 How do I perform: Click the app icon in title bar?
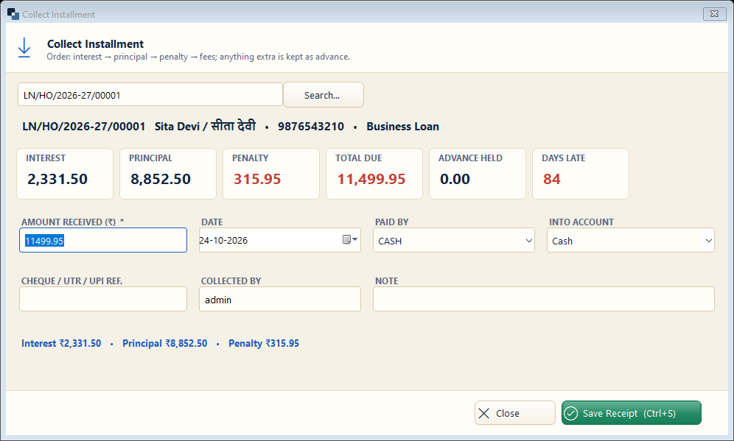click(x=13, y=14)
